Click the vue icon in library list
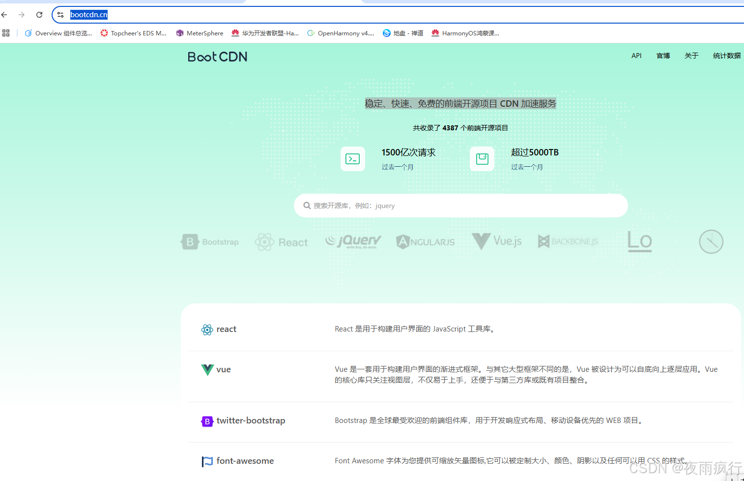Image resolution: width=744 pixels, height=481 pixels. point(207,370)
